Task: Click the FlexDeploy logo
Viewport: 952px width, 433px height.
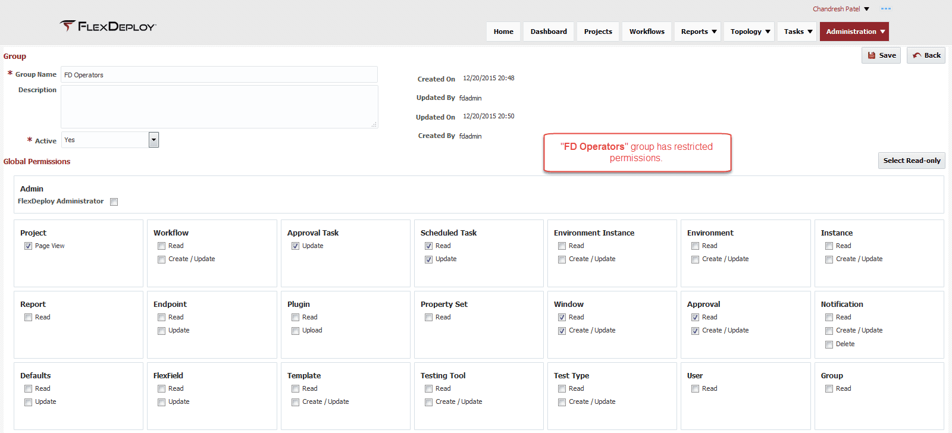Action: pyautogui.click(x=108, y=26)
